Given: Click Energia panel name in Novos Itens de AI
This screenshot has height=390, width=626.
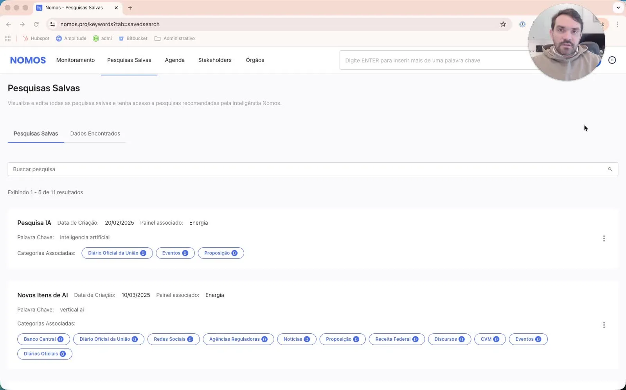Looking at the screenshot, I should [215, 295].
